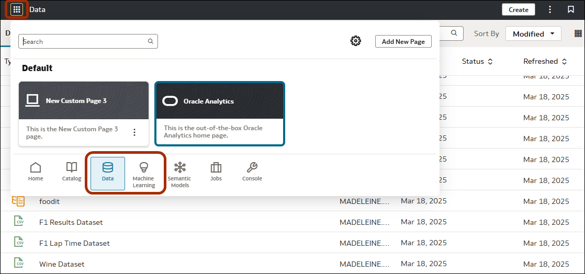Open the navigator grid menu icon
Screen dimensions: 585x274
click(17, 9)
